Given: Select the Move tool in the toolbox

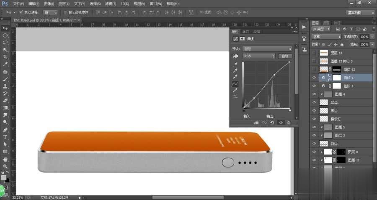Looking at the screenshot, I should (5, 28).
